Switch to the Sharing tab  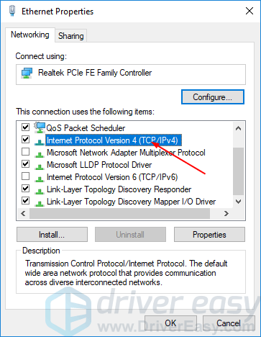coord(71,36)
